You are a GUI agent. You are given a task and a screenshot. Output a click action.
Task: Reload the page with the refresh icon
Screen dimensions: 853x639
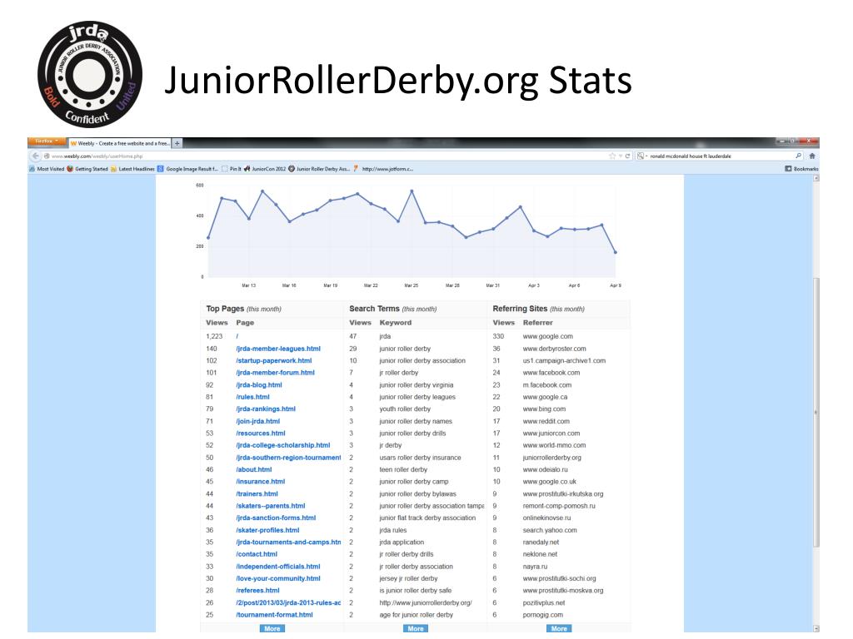tap(627, 156)
